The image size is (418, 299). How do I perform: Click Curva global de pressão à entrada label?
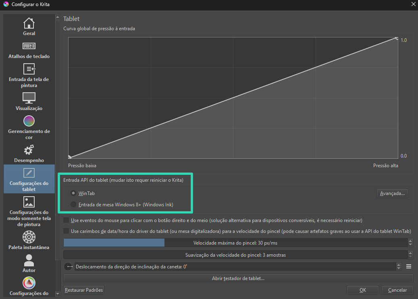[99, 29]
